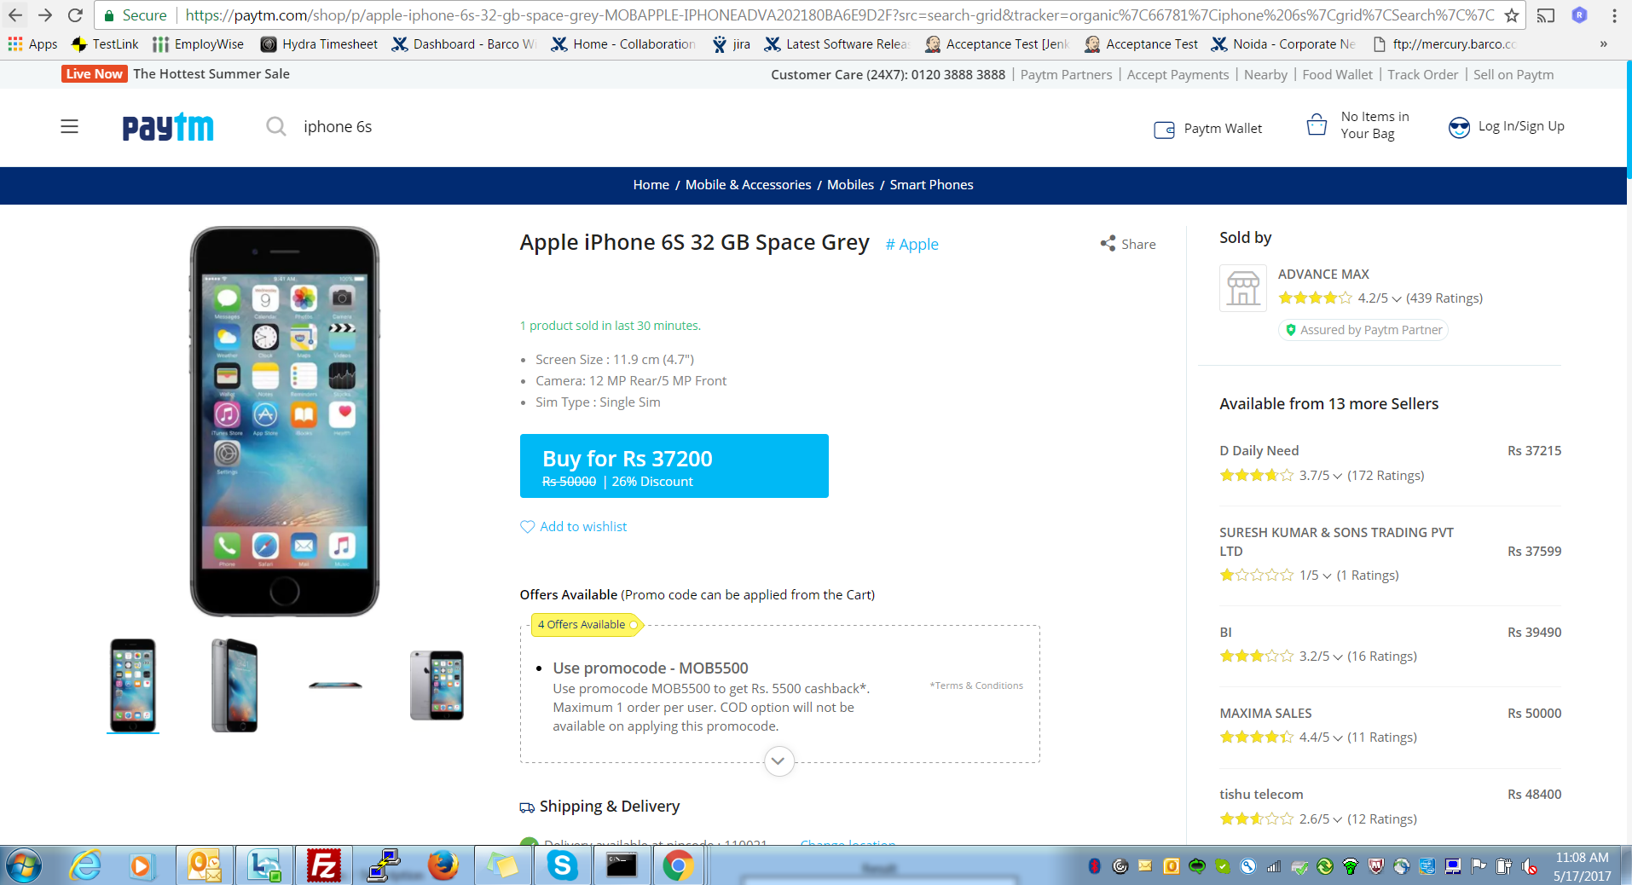Open Mobile & Accessories breadcrumb
Screen dimensions: 1632x885
point(748,185)
